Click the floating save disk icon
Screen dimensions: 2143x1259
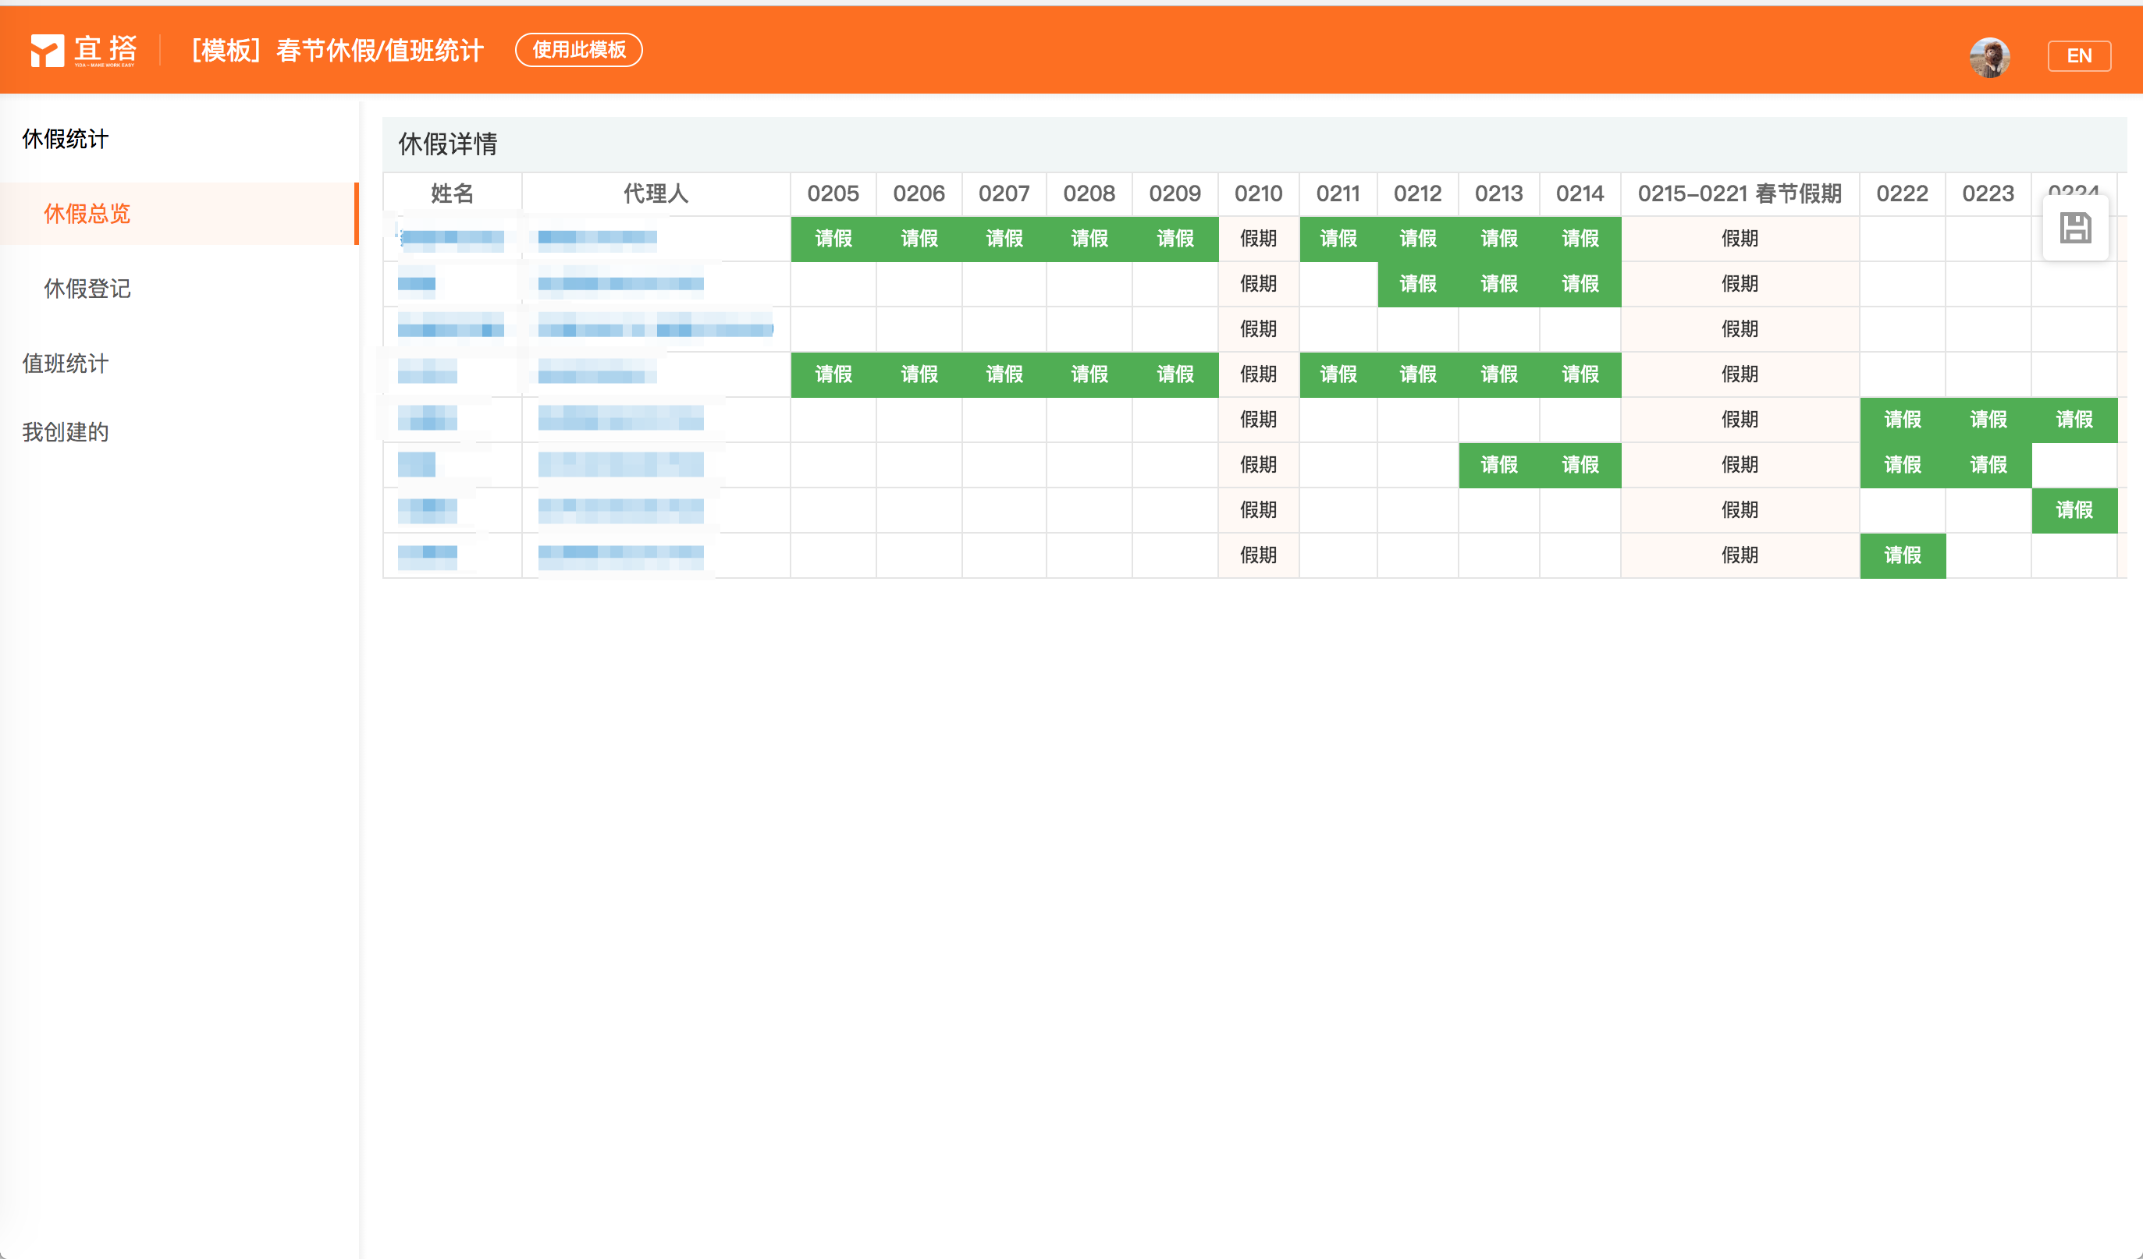tap(2075, 228)
